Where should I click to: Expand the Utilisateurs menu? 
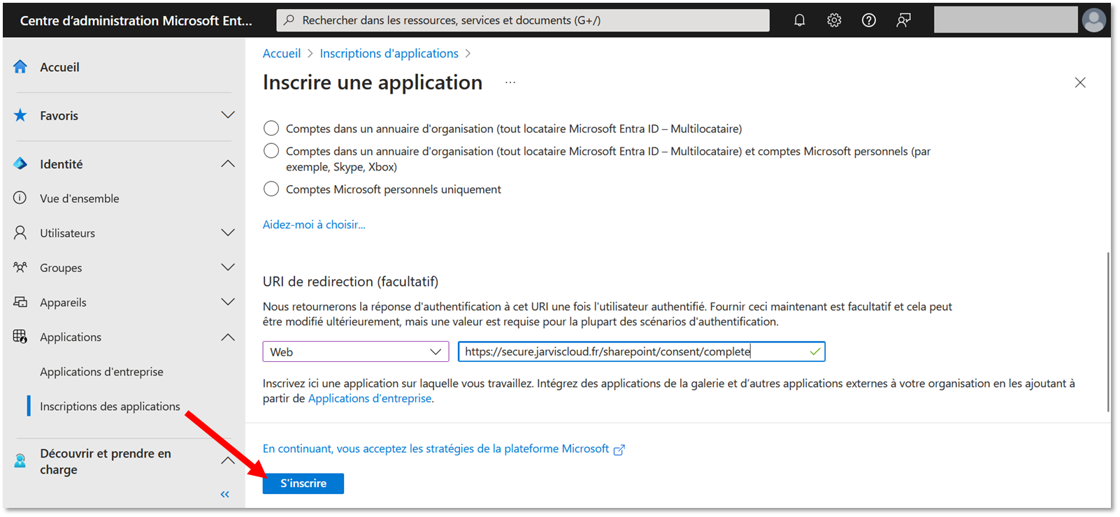coord(228,233)
